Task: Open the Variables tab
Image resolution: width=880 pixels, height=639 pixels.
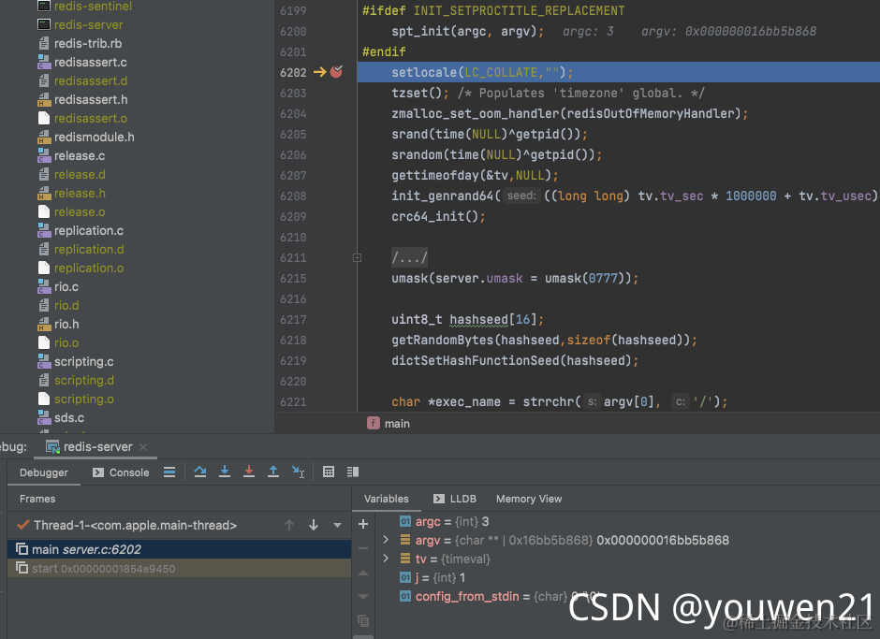Action: pyautogui.click(x=386, y=499)
